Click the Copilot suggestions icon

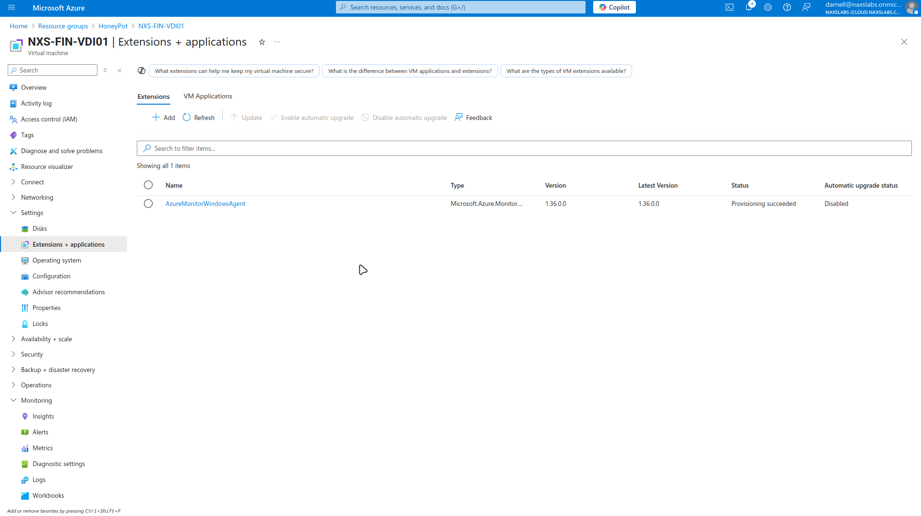pyautogui.click(x=142, y=71)
